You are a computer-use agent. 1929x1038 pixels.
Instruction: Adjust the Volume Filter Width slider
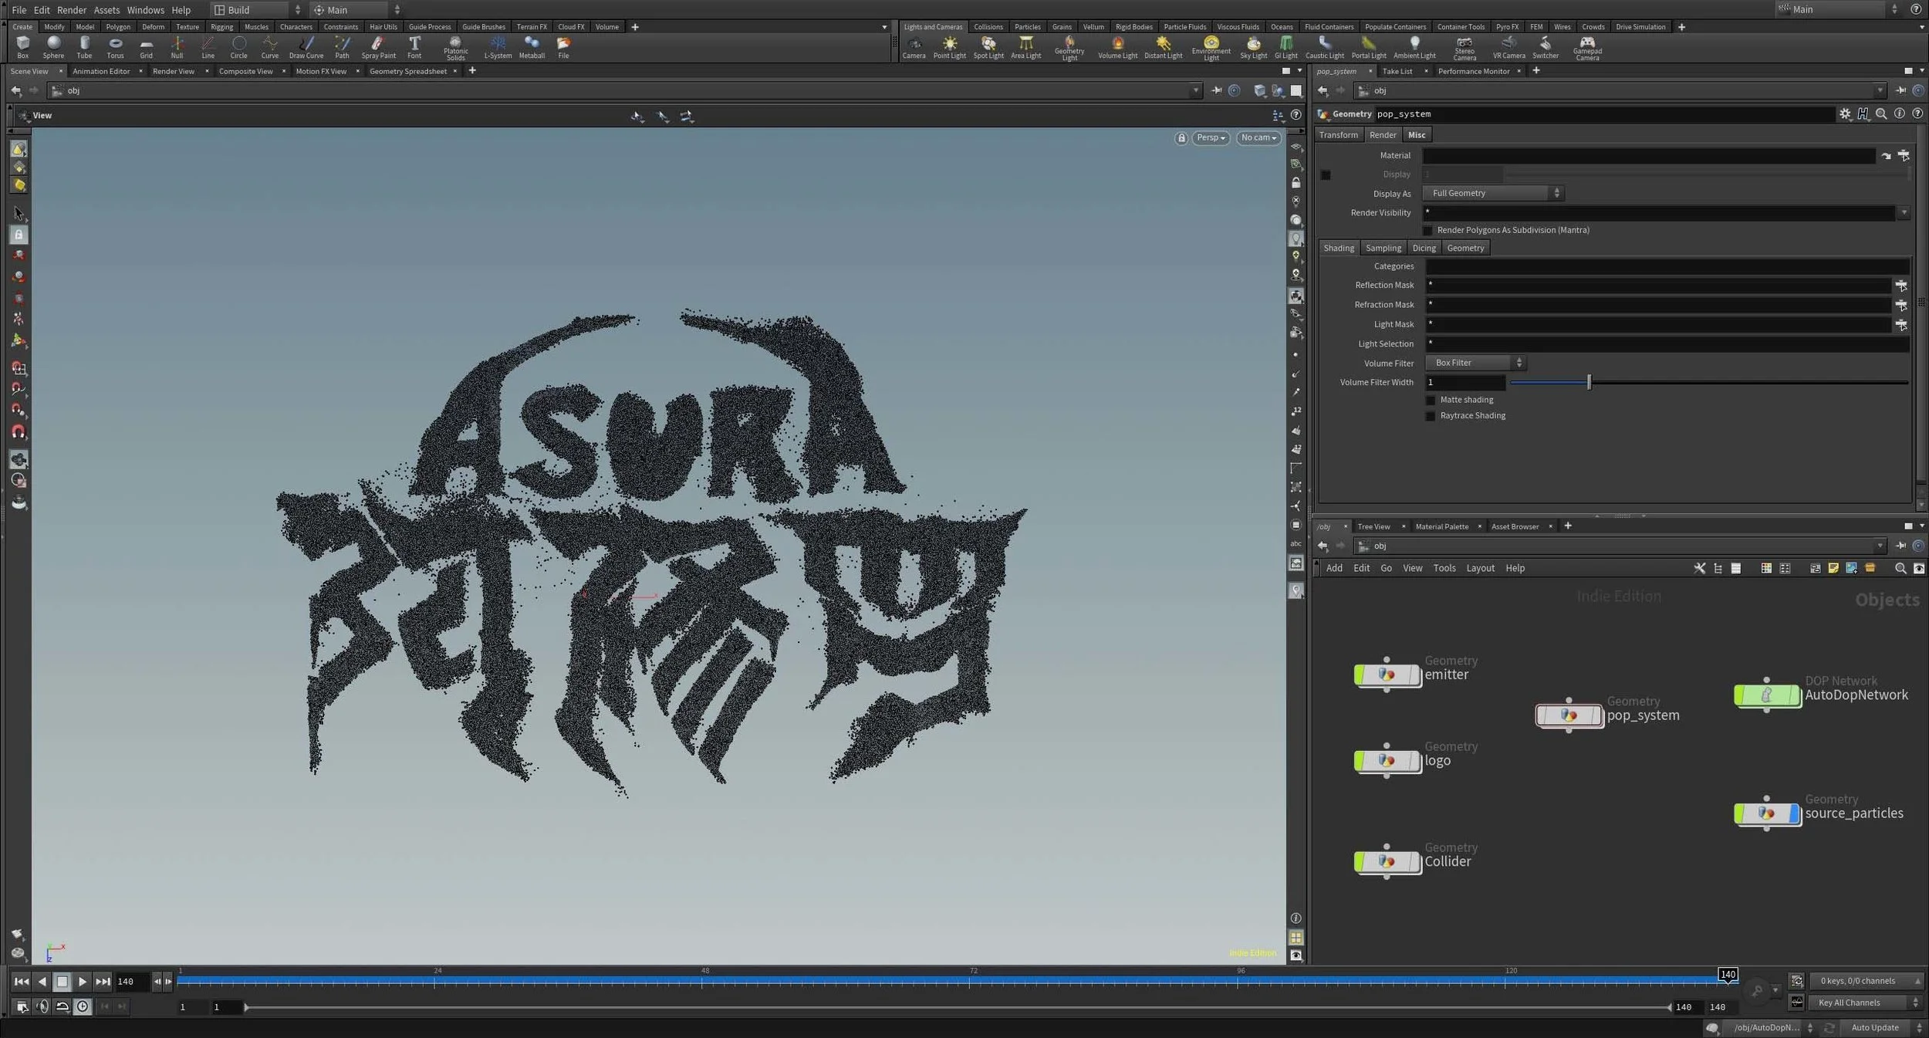(x=1589, y=382)
